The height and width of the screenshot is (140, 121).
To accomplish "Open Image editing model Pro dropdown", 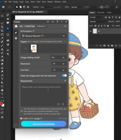I will tap(58, 57).
